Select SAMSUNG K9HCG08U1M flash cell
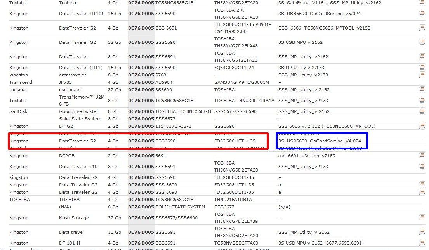Viewport: 429px width, 250px height. (241, 82)
